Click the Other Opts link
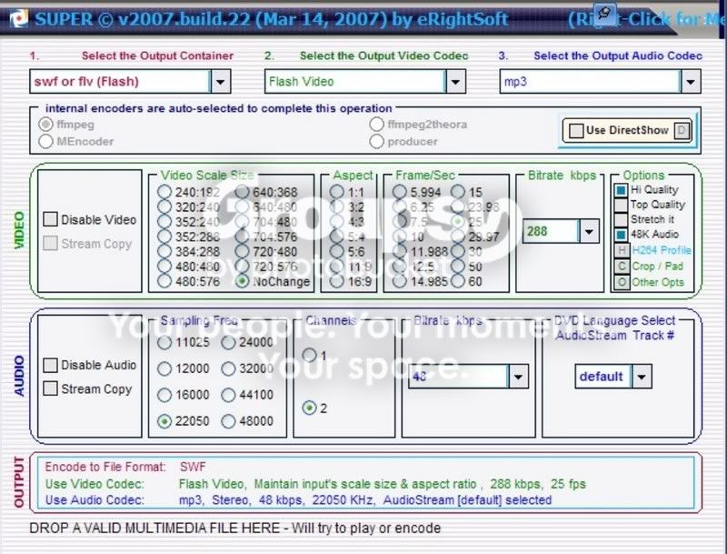The height and width of the screenshot is (554, 727). point(658,282)
